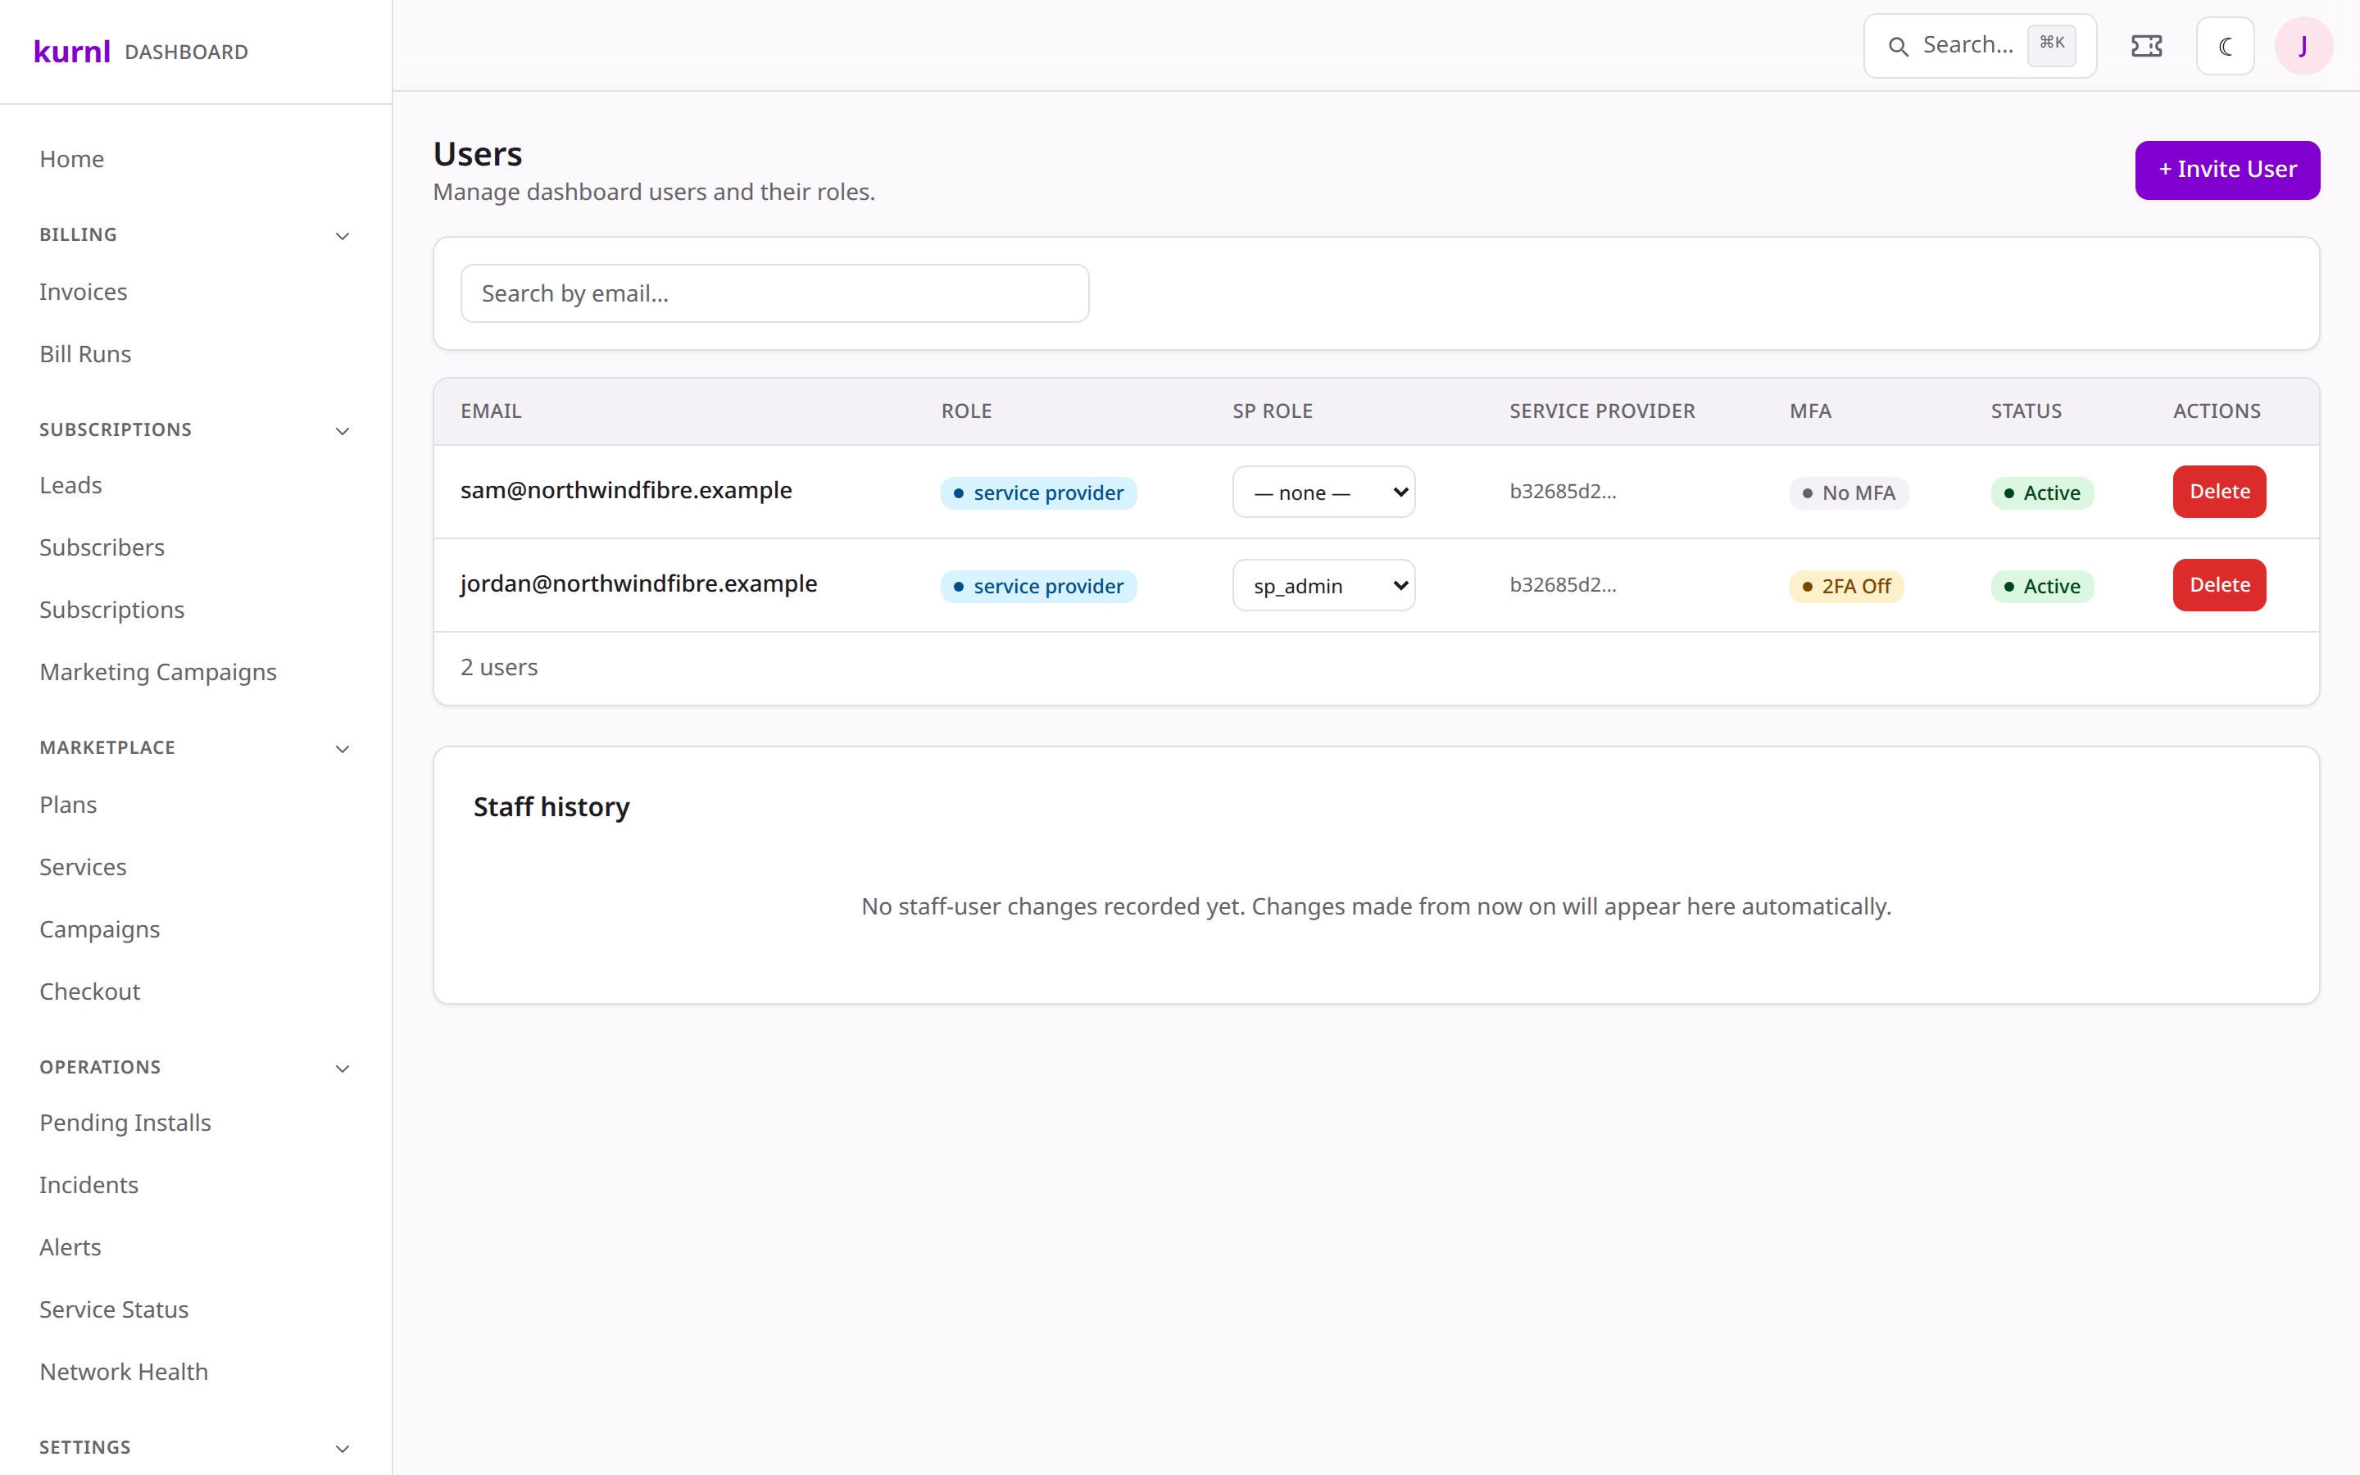Open the sidebar Subscriptions page link
2360x1475 pixels.
[111, 610]
